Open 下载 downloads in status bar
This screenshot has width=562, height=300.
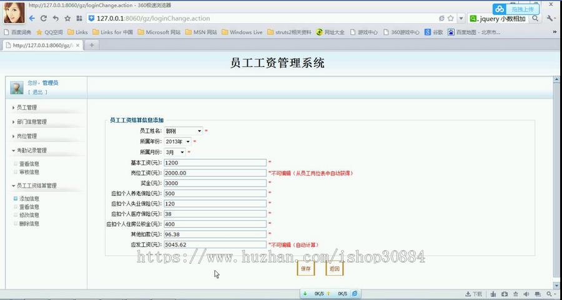tap(473, 294)
